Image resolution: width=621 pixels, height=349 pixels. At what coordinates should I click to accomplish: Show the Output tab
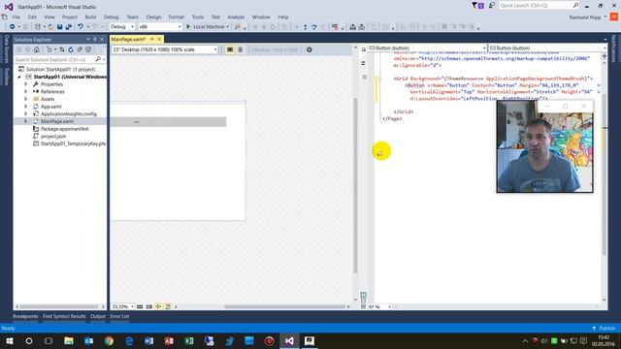[x=98, y=317]
